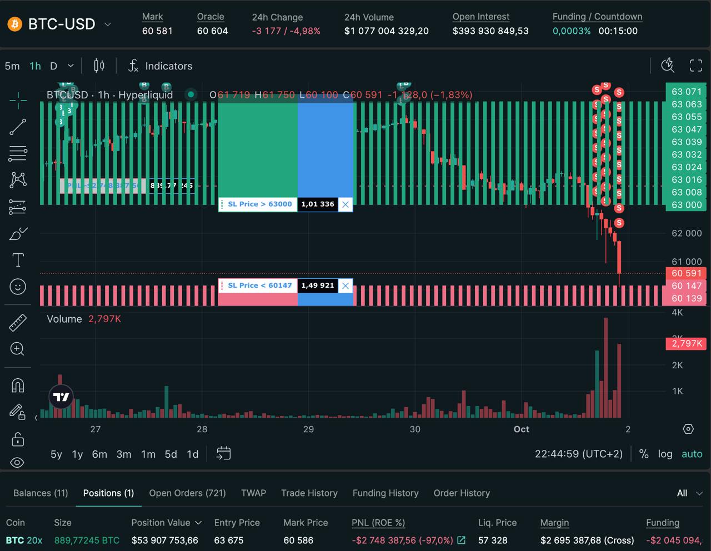Select the ruler measure tool
This screenshot has width=711, height=551.
(x=18, y=322)
